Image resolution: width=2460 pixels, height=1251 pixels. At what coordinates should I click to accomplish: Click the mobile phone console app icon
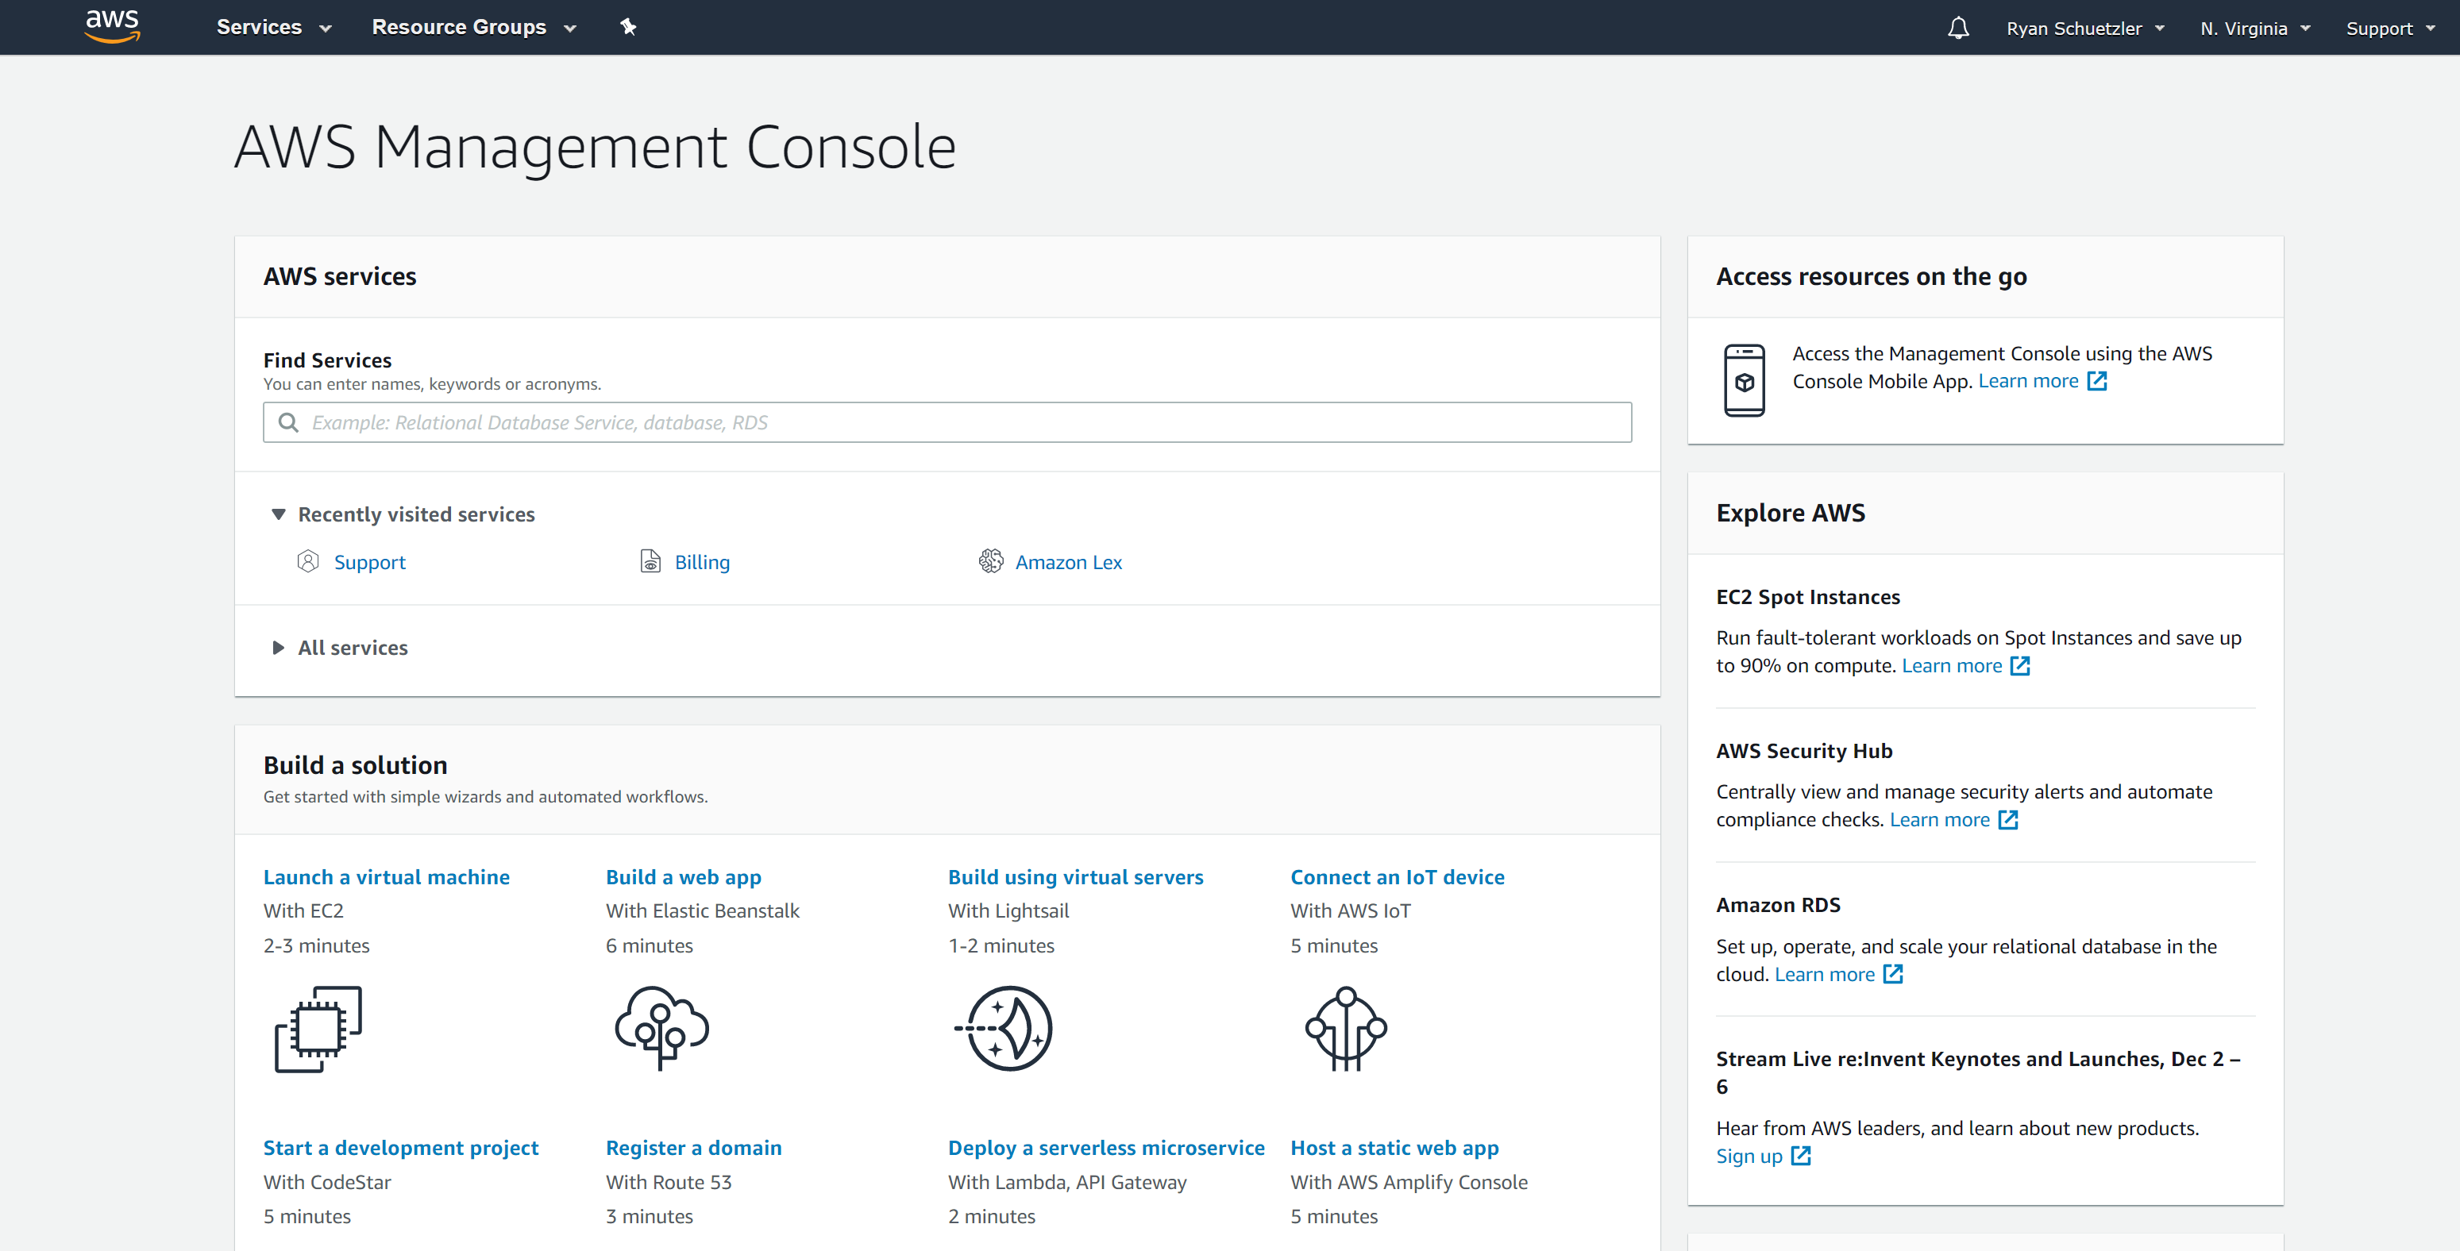[1744, 380]
